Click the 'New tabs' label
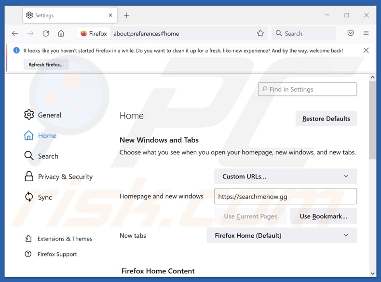The image size is (381, 282). [x=133, y=235]
